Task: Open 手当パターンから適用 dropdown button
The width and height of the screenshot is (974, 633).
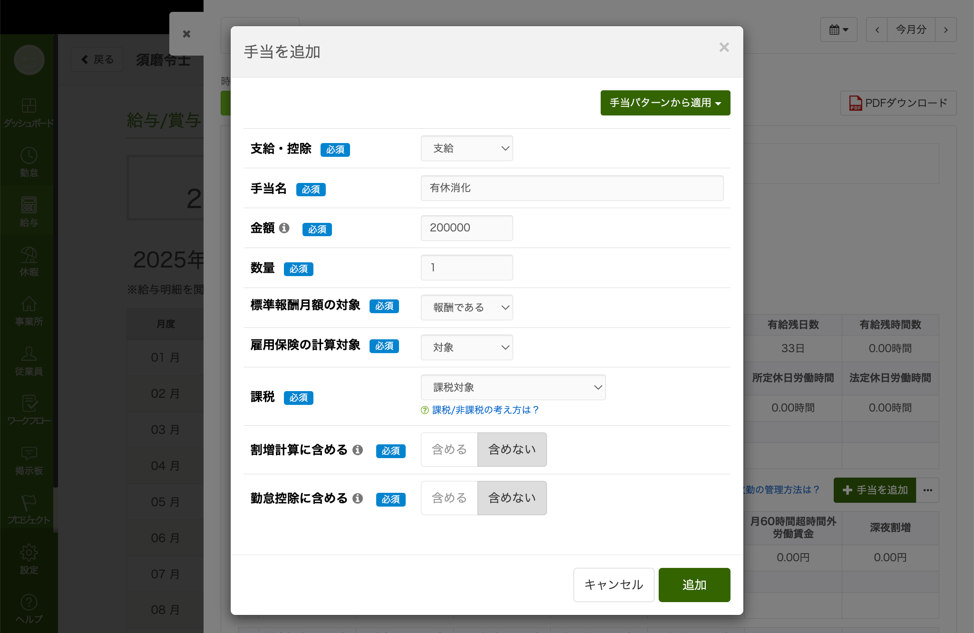Action: point(665,103)
